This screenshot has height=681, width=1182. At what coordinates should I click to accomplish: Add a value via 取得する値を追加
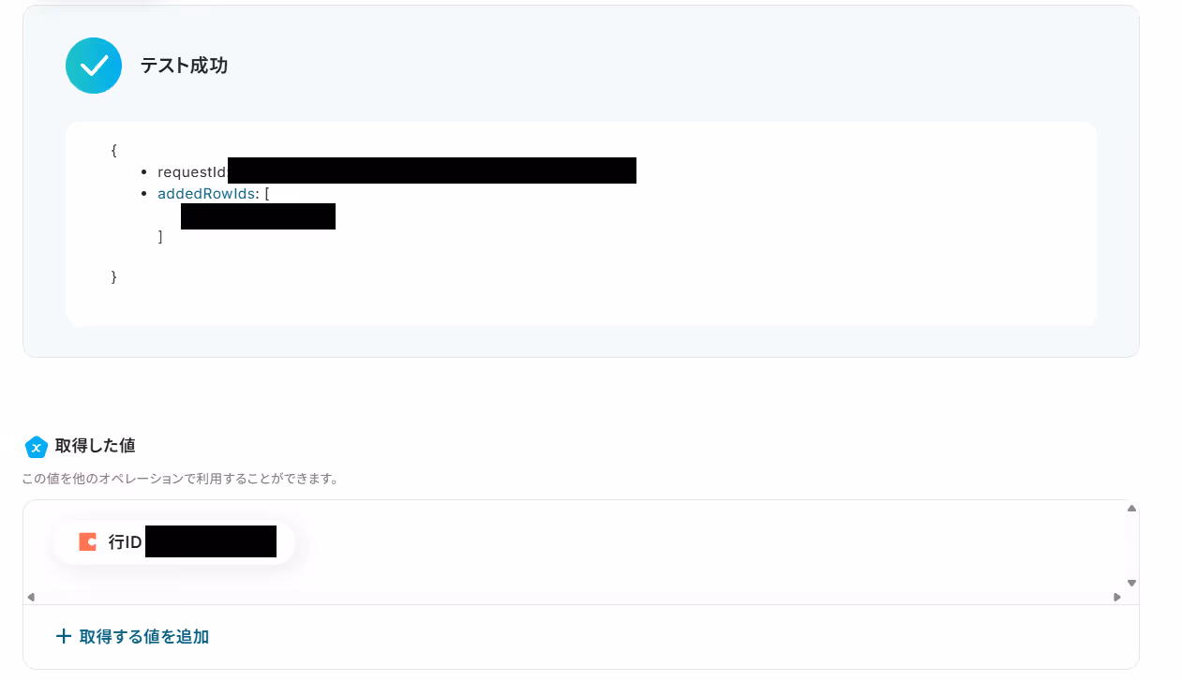(x=132, y=636)
